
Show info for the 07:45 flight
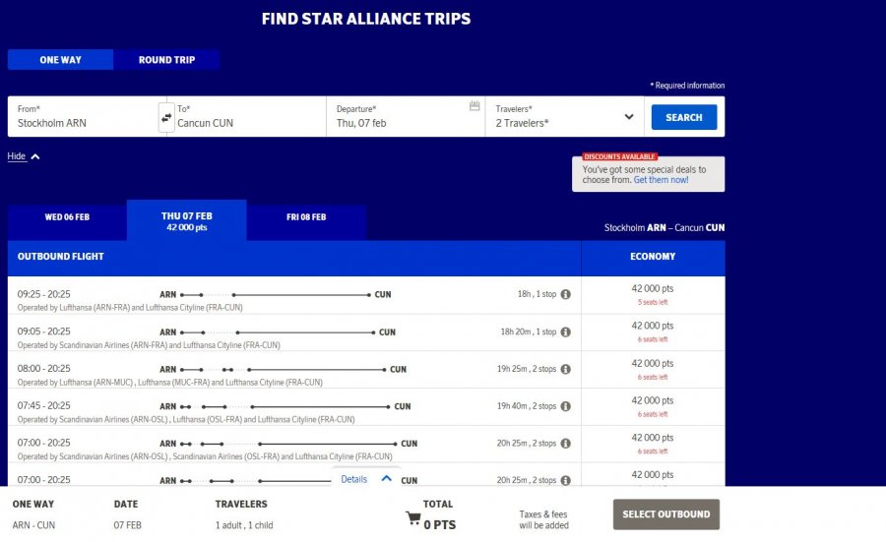pyautogui.click(x=565, y=405)
